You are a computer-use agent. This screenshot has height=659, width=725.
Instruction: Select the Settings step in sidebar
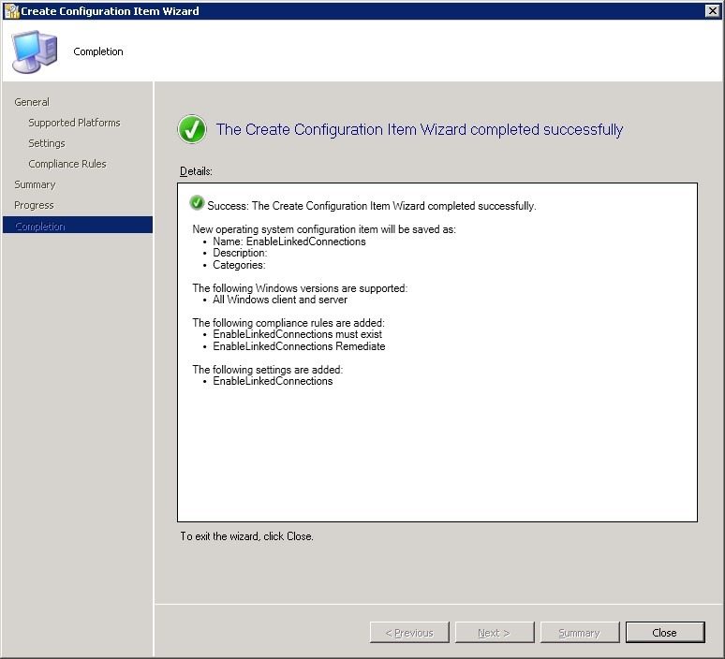coord(47,143)
